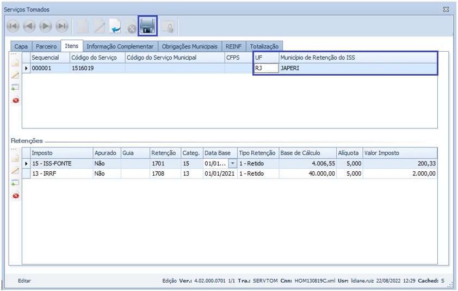This screenshot has width=458, height=291.
Task: Open the Data Base date dropdown arrow
Action: click(x=232, y=163)
